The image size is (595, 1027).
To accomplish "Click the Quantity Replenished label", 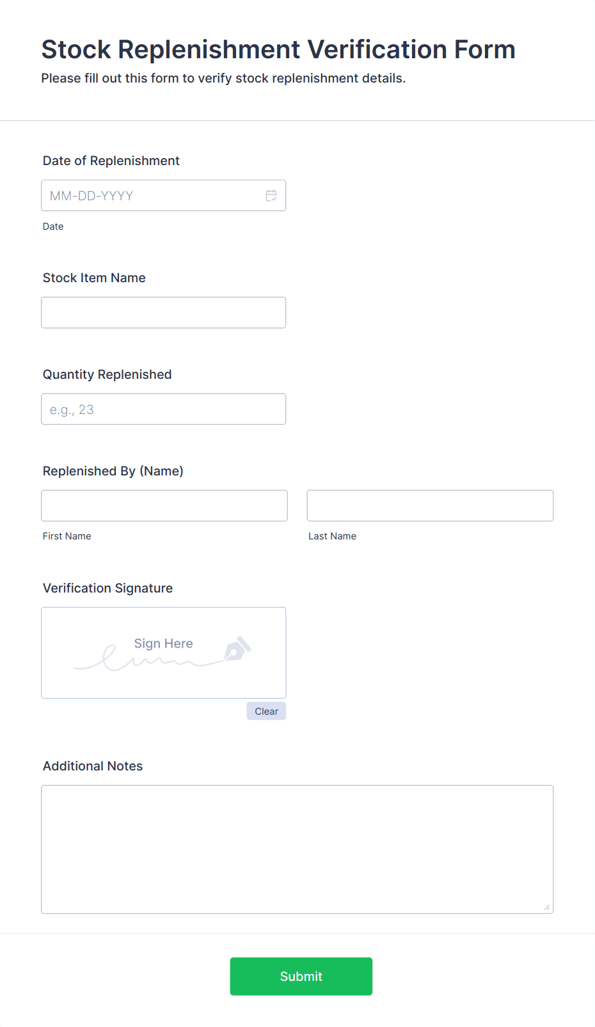I will (107, 375).
